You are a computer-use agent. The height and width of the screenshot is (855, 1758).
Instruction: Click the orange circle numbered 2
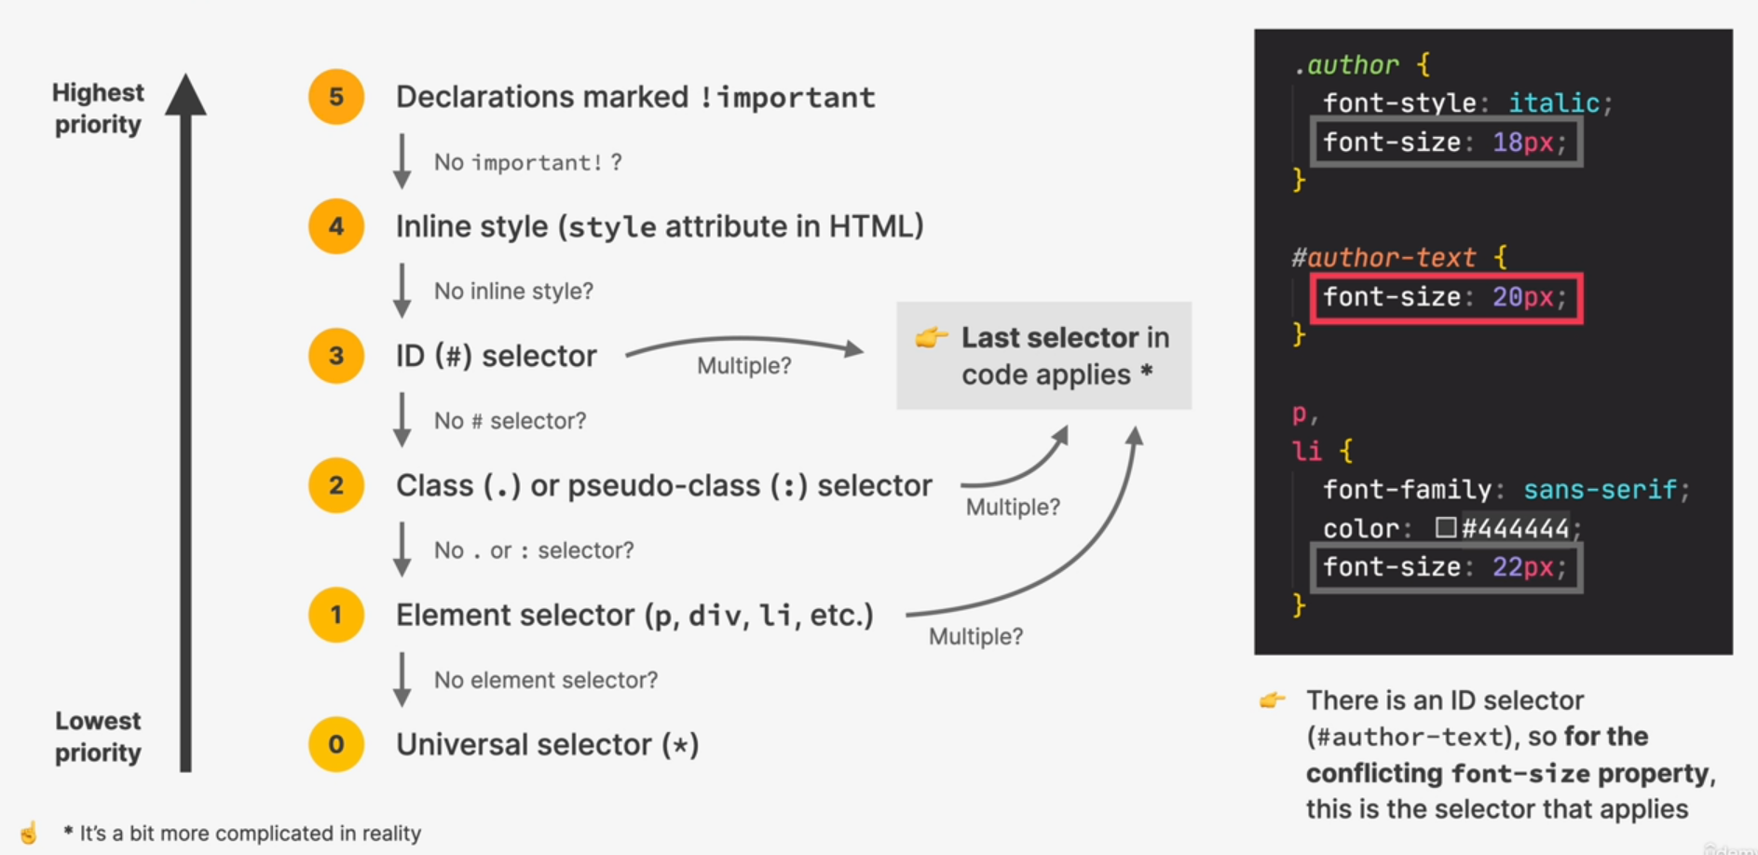tap(336, 485)
